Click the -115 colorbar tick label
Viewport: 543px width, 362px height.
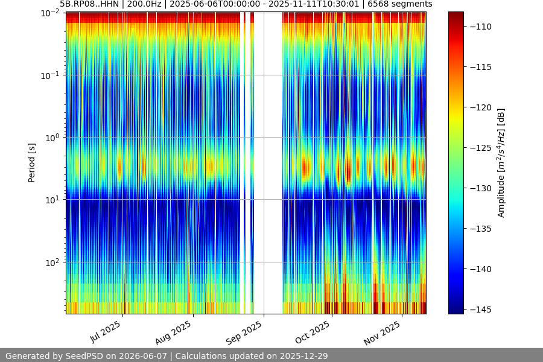coord(481,67)
